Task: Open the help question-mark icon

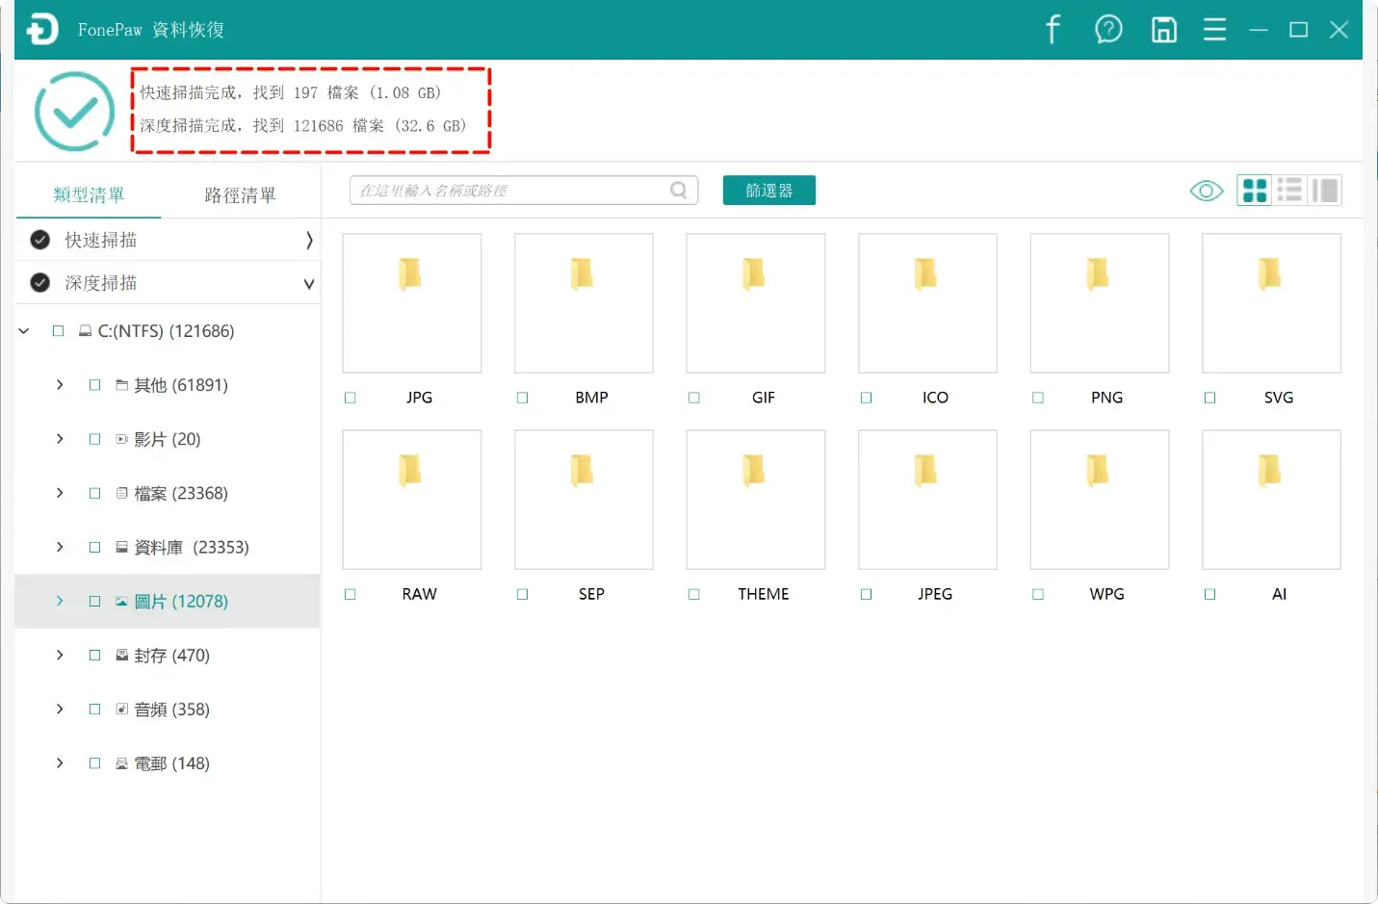Action: 1108,30
